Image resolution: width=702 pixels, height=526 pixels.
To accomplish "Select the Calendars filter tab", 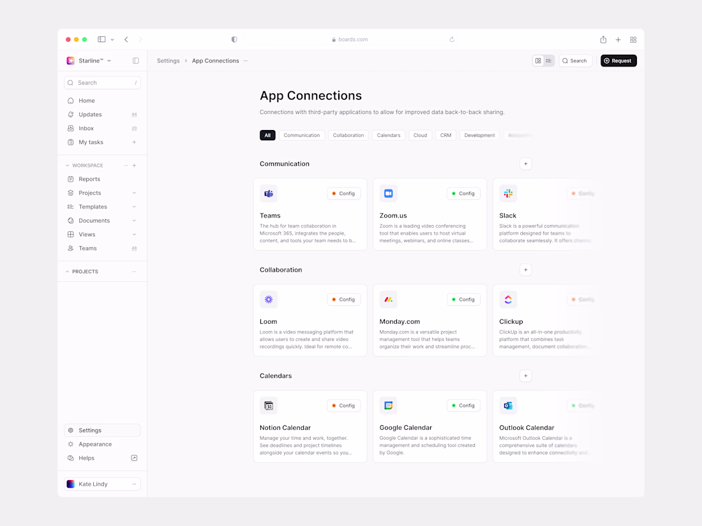I will (389, 136).
